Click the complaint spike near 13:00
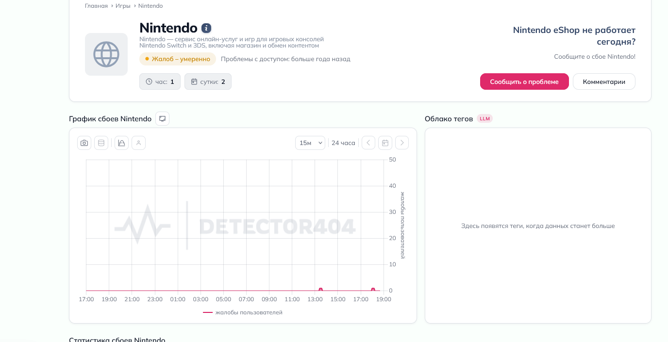Screen dimensions: 668x342 click(320, 289)
